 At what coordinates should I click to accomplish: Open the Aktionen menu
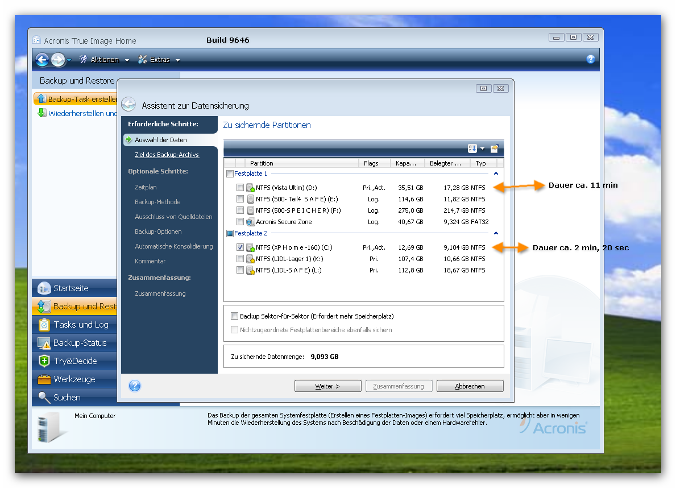pyautogui.click(x=105, y=60)
